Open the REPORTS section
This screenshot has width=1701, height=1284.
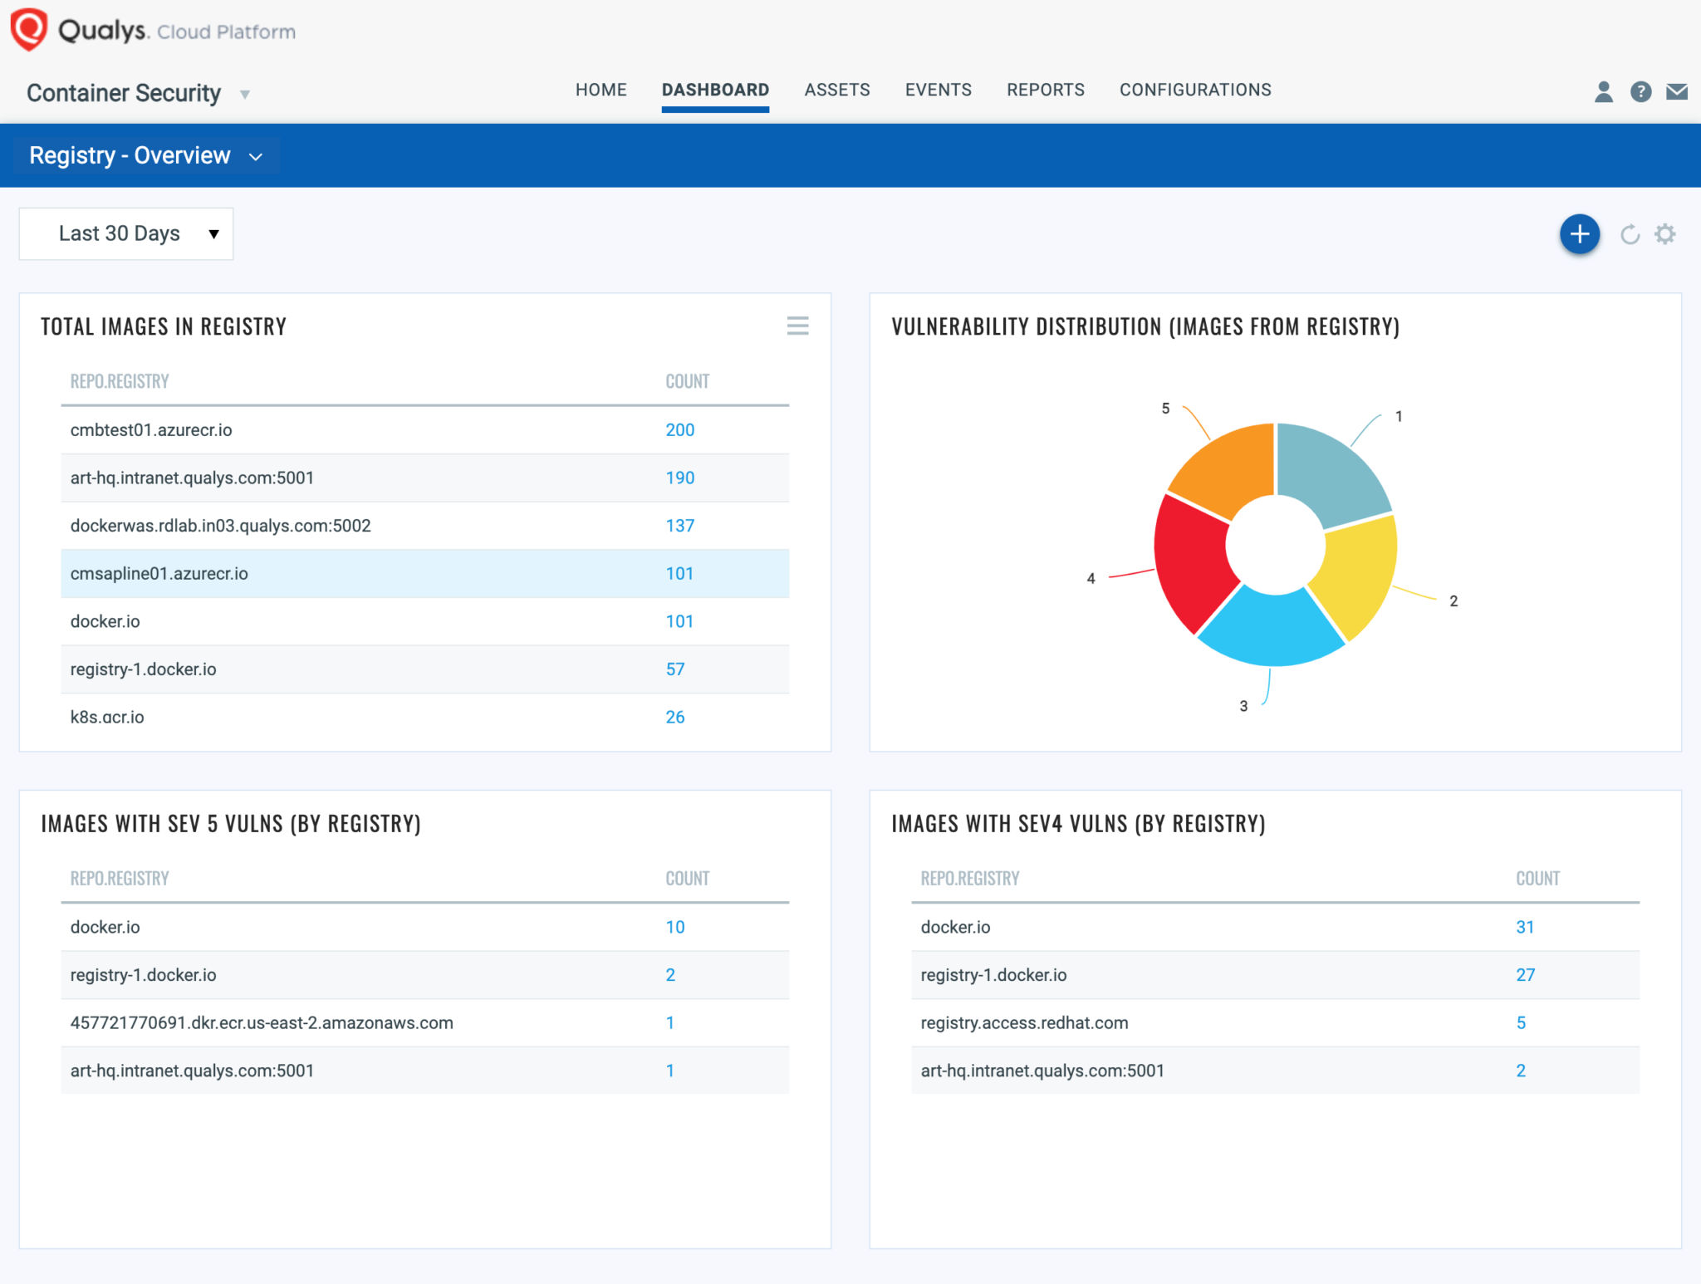click(x=1045, y=90)
